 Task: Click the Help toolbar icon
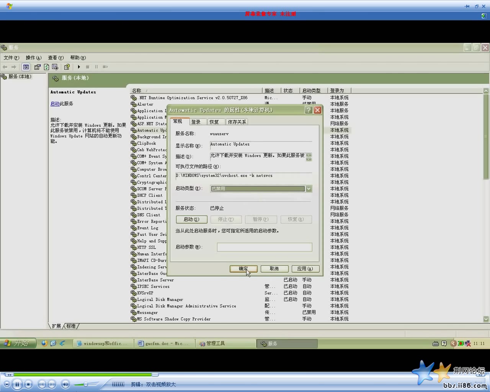coord(67,67)
